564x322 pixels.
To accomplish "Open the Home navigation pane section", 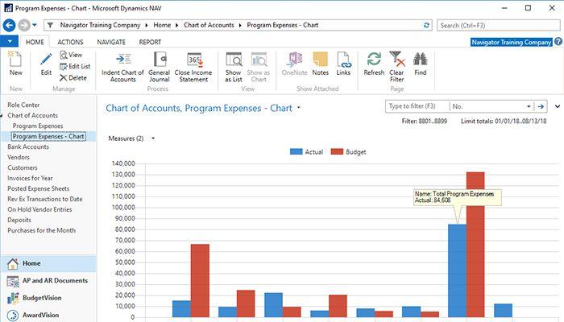I will tap(48, 263).
